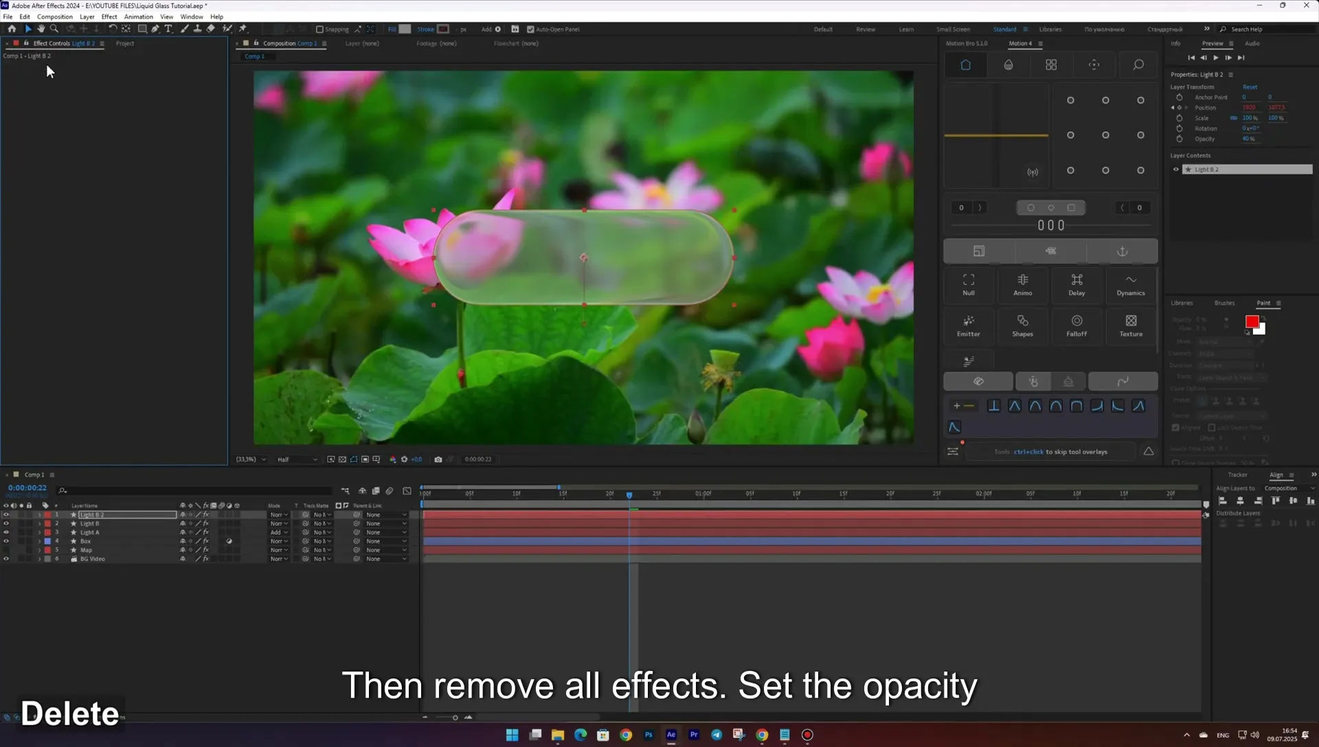Open Align Layers to Composition dropdown
Image resolution: width=1319 pixels, height=747 pixels.
tap(1289, 488)
